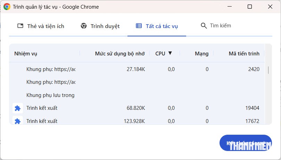Select the Tất cả tác vụ tab
The height and width of the screenshot is (160, 281).
pyautogui.click(x=157, y=26)
